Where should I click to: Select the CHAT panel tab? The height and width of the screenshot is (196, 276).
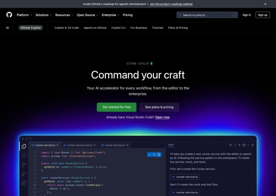pyautogui.click(x=171, y=145)
